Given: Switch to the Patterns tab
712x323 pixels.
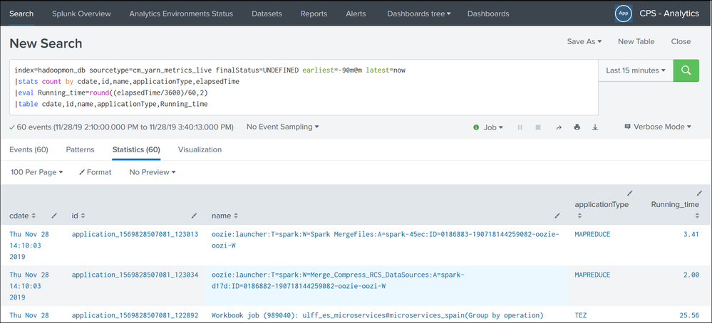Looking at the screenshot, I should [81, 149].
